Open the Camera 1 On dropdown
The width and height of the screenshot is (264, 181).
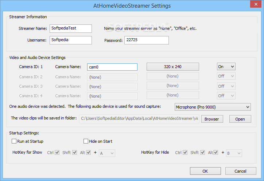click(226, 67)
